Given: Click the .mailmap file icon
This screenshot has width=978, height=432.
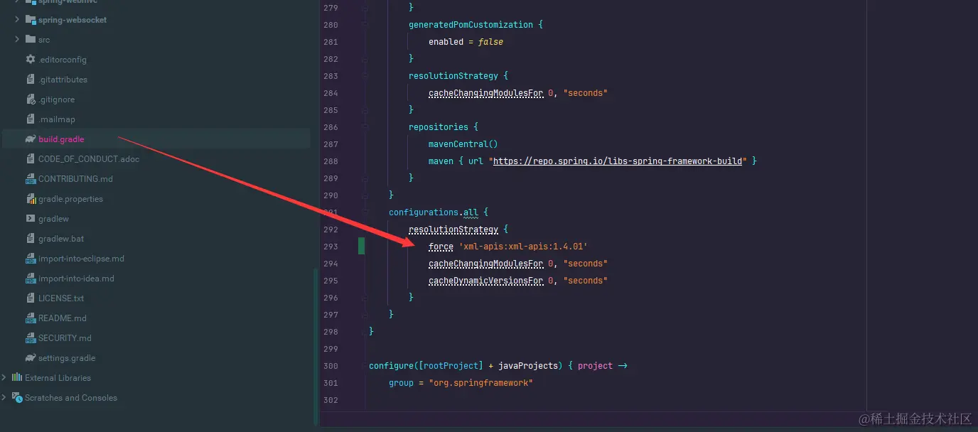Looking at the screenshot, I should [31, 119].
